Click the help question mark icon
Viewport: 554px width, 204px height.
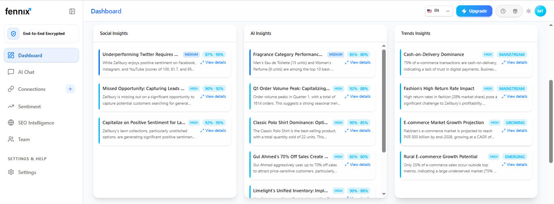click(x=503, y=11)
